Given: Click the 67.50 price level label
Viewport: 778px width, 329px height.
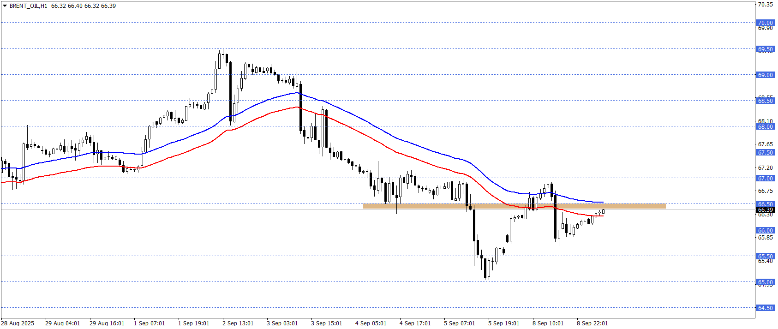Looking at the screenshot, I should click(x=765, y=152).
